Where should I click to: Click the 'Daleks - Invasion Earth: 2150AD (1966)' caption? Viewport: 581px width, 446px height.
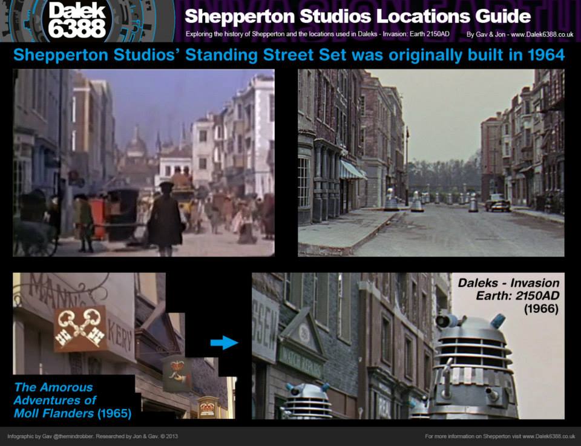(508, 295)
